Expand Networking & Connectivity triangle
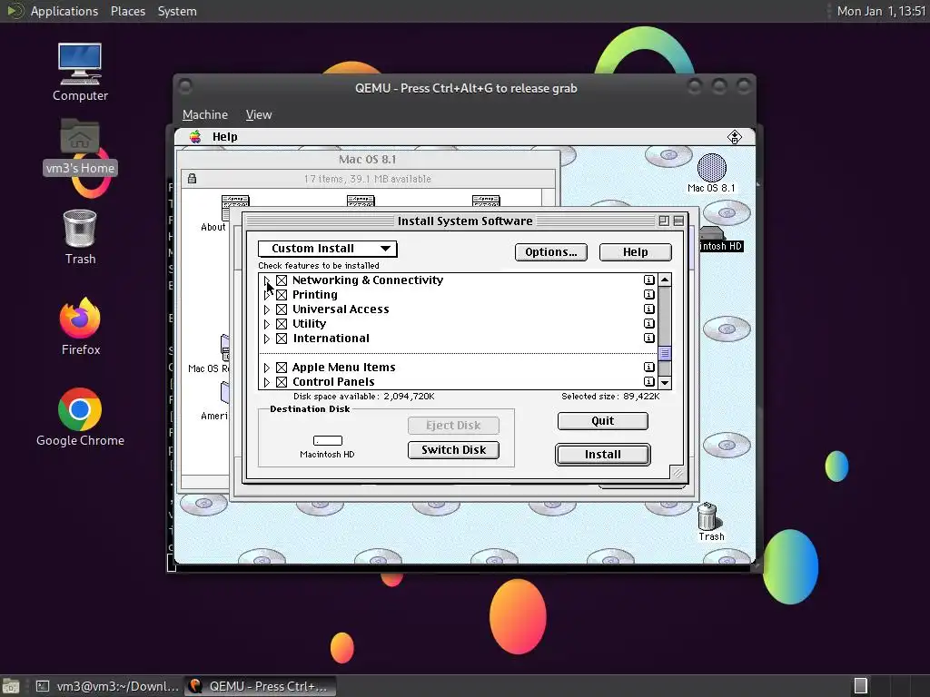Image resolution: width=930 pixels, height=697 pixels. click(266, 280)
